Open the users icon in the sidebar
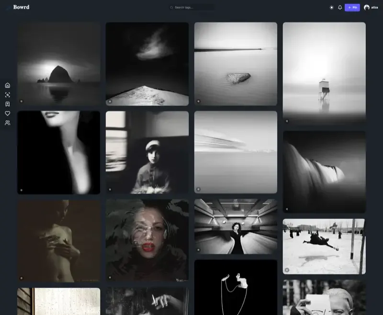Viewport: 383px width, 315px height. click(8, 123)
